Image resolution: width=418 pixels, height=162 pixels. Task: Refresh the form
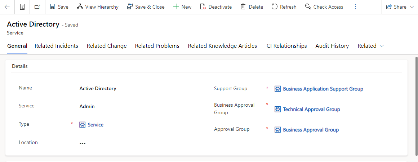(284, 7)
